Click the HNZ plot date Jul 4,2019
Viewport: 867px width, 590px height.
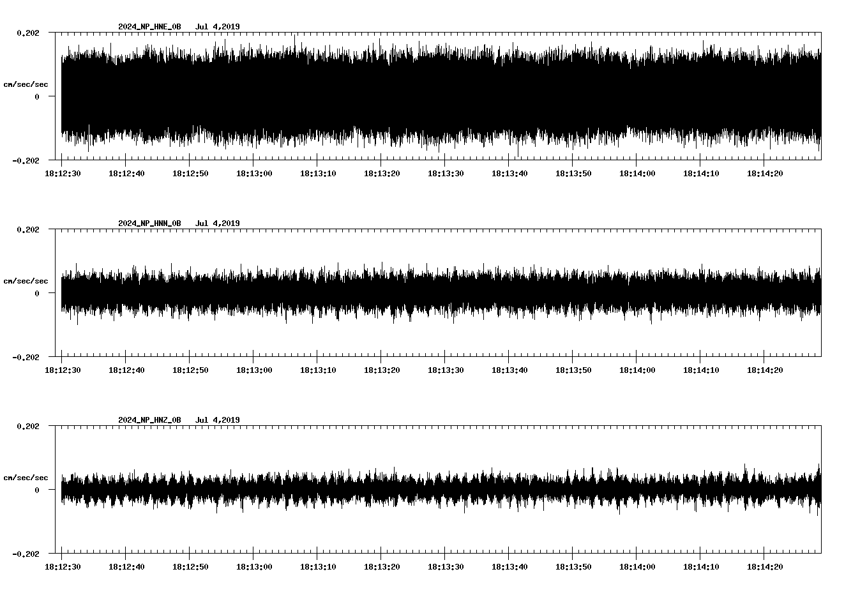[x=218, y=420]
